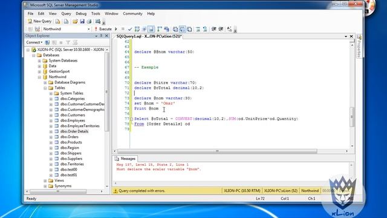Image resolution: width=387 pixels, height=218 pixels.
Task: Click the Help menu
Action: [151, 13]
